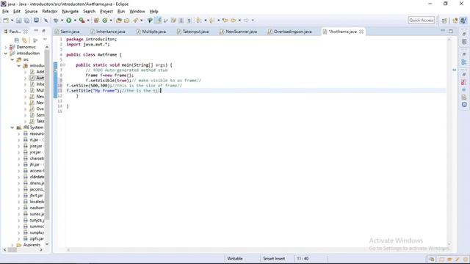This screenshot has height=264, width=470.
Task: Open the Console view icon in right trim
Action: click(x=464, y=104)
